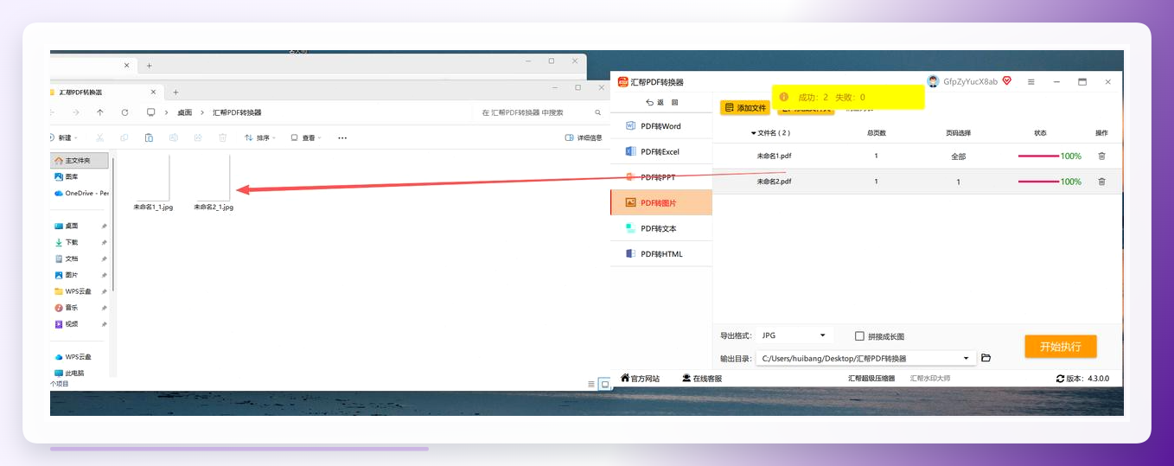
Task: Expand the 输出目录 path dropdown
Action: click(x=966, y=358)
